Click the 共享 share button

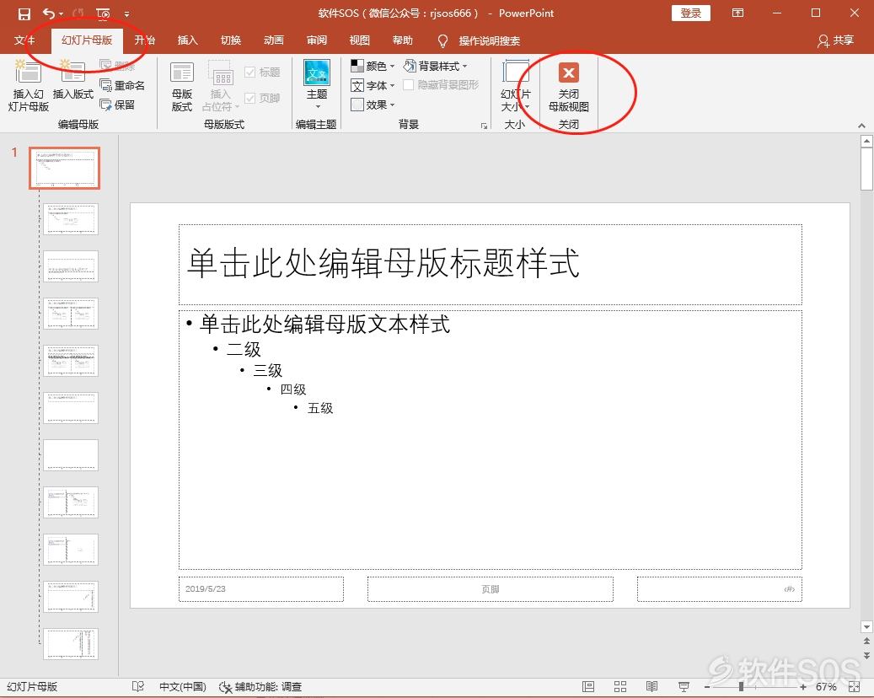pos(836,40)
